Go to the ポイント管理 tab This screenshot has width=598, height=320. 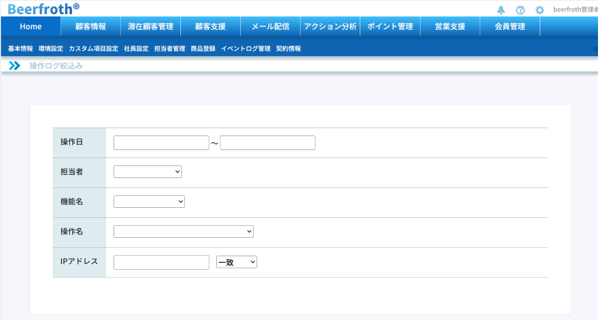click(390, 26)
